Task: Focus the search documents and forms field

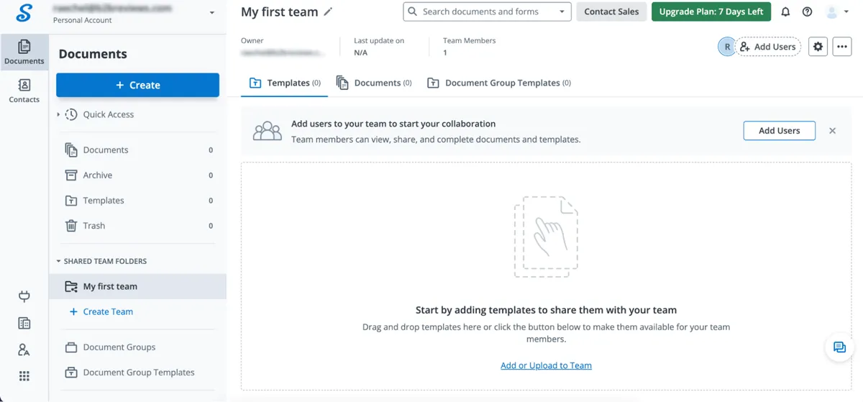Action: point(486,12)
